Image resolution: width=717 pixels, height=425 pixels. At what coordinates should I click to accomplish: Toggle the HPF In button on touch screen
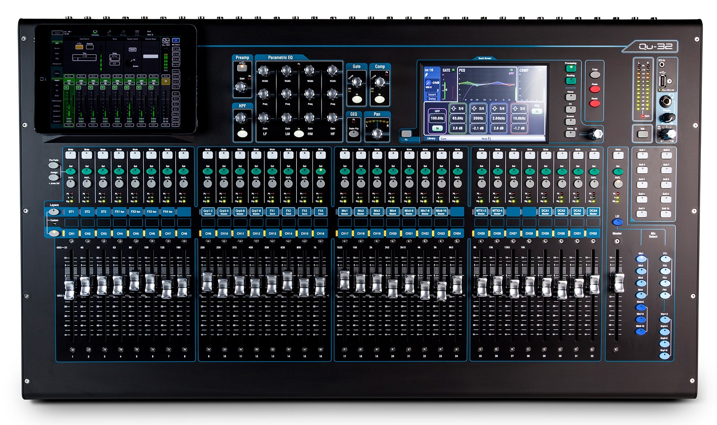[438, 128]
